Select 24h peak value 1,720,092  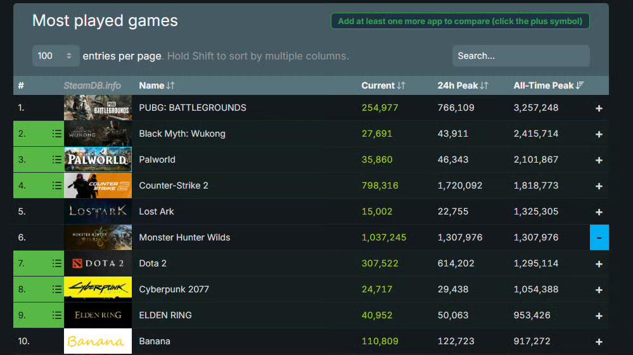pyautogui.click(x=460, y=185)
